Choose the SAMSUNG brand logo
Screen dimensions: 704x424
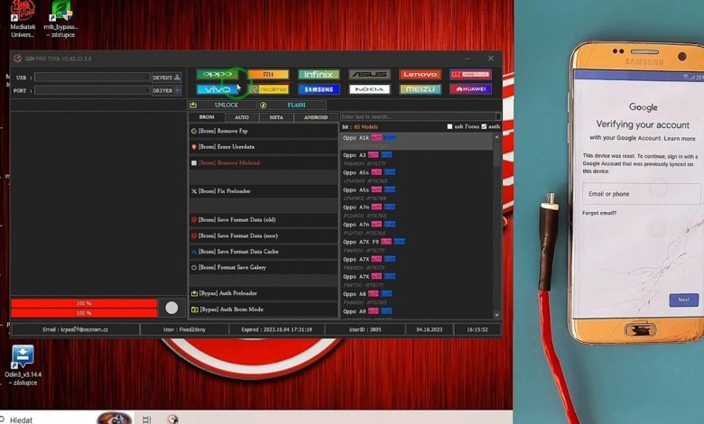319,89
